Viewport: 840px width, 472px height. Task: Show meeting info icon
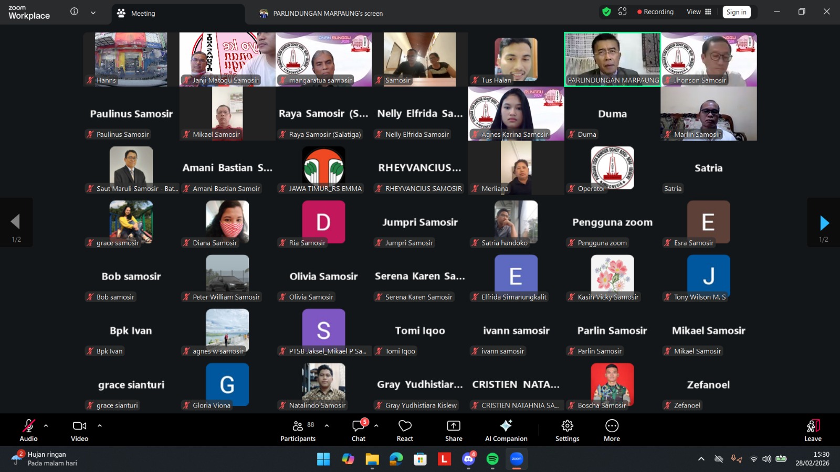[x=74, y=12]
